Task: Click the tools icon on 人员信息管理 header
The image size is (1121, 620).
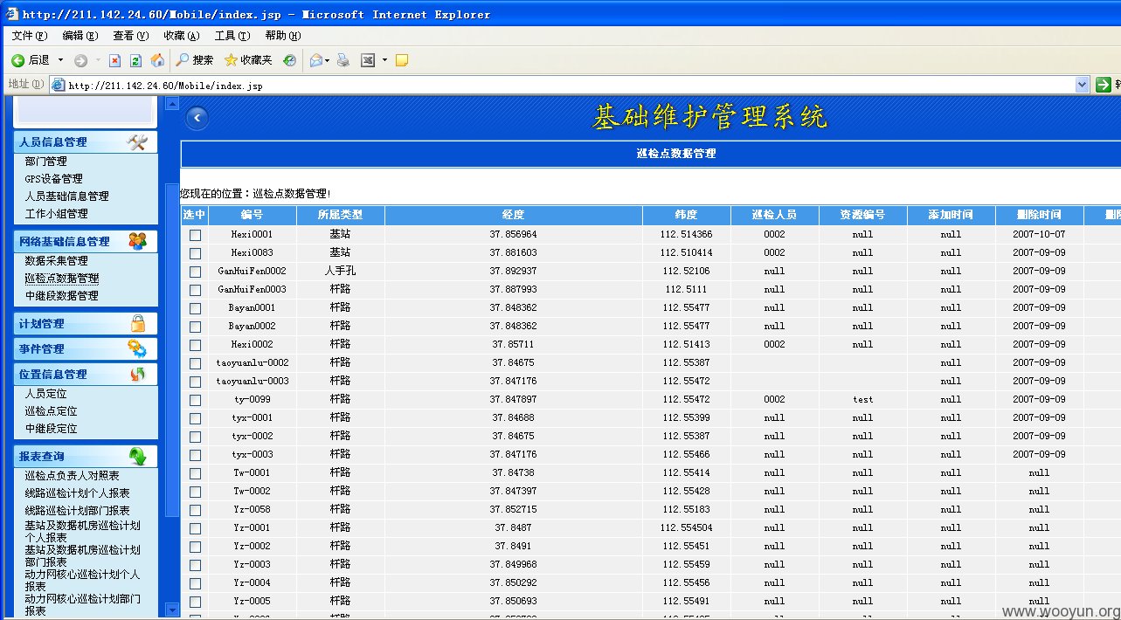Action: pos(137,141)
